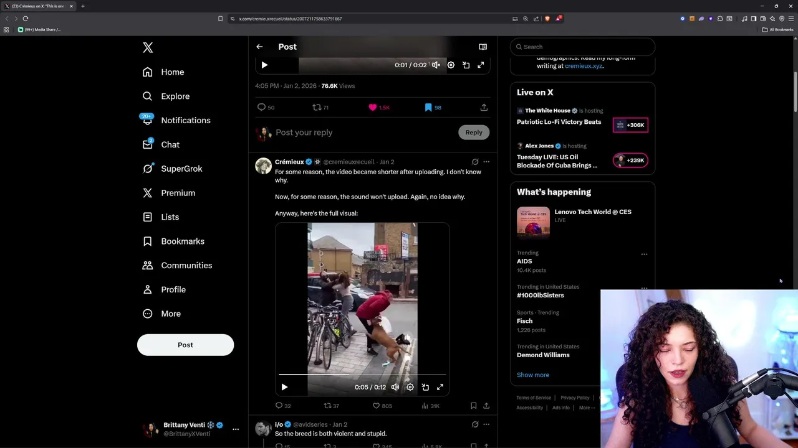View analytics of the reply (31K)

tap(431, 406)
